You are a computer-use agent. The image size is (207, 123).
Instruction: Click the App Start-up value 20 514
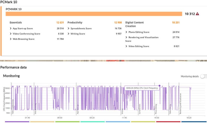[x=60, y=28]
